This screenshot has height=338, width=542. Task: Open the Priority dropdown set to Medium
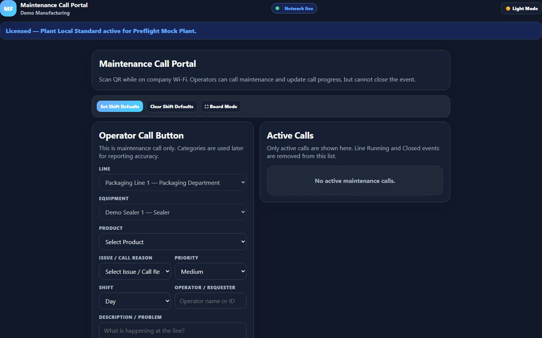pyautogui.click(x=210, y=272)
